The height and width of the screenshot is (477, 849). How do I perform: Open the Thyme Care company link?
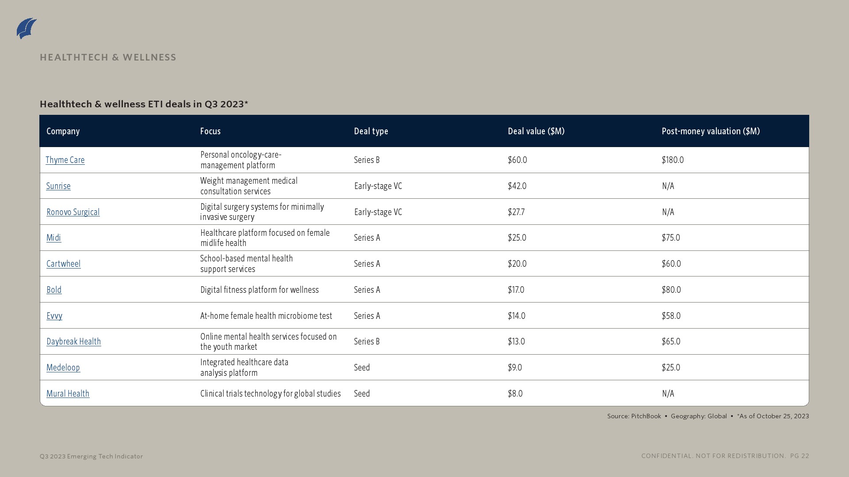tap(65, 160)
